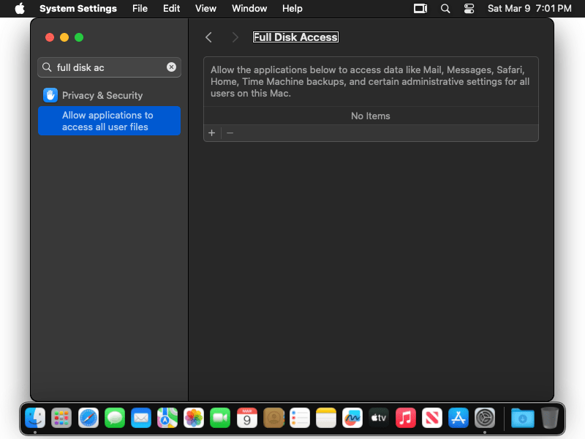Image resolution: width=585 pixels, height=439 pixels.
Task: Click the date and time in menu bar
Action: pyautogui.click(x=529, y=9)
